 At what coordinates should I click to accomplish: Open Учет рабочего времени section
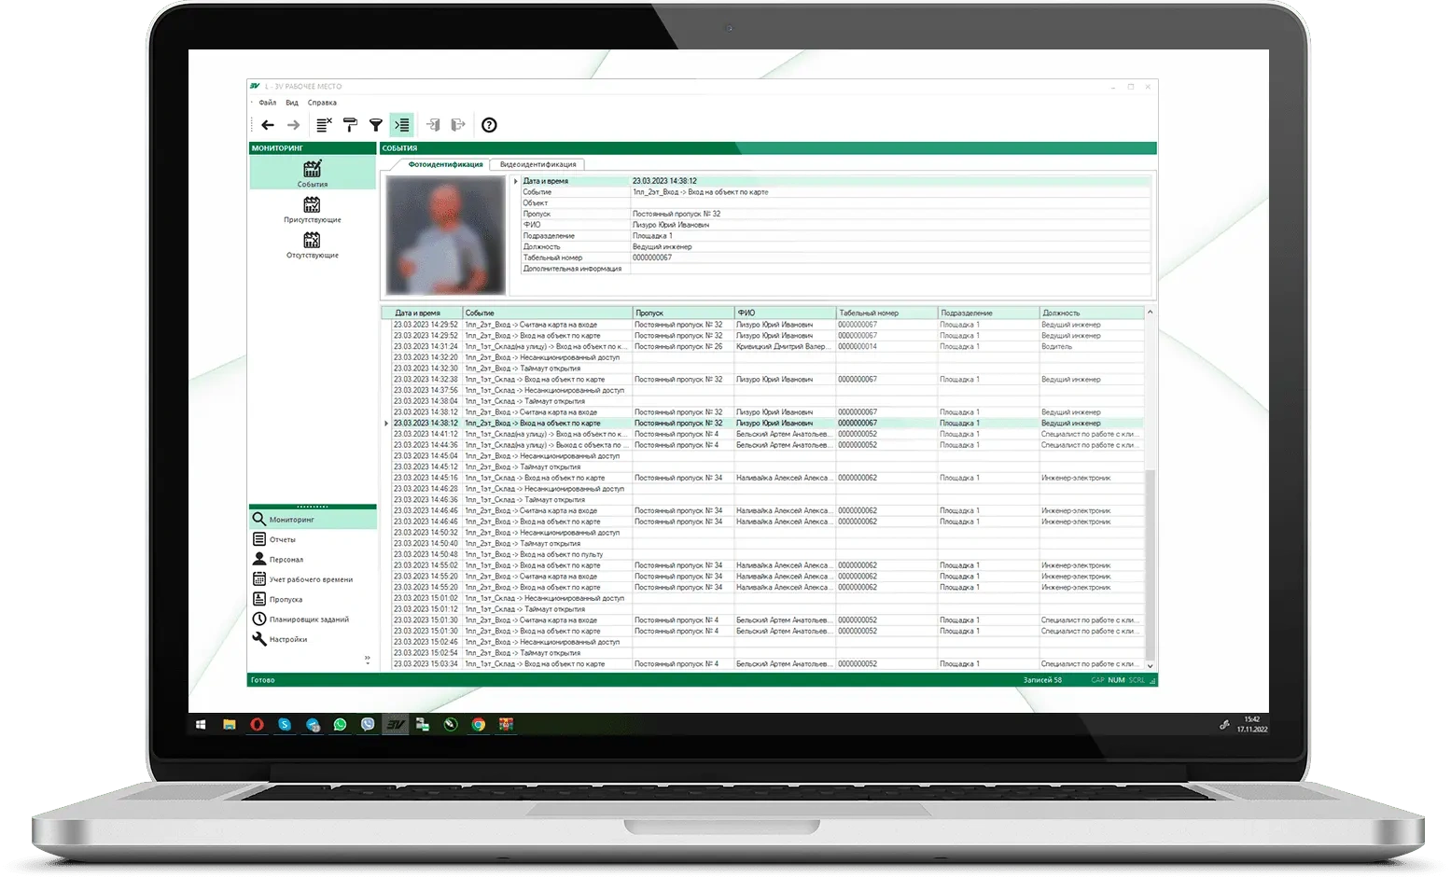(x=311, y=579)
